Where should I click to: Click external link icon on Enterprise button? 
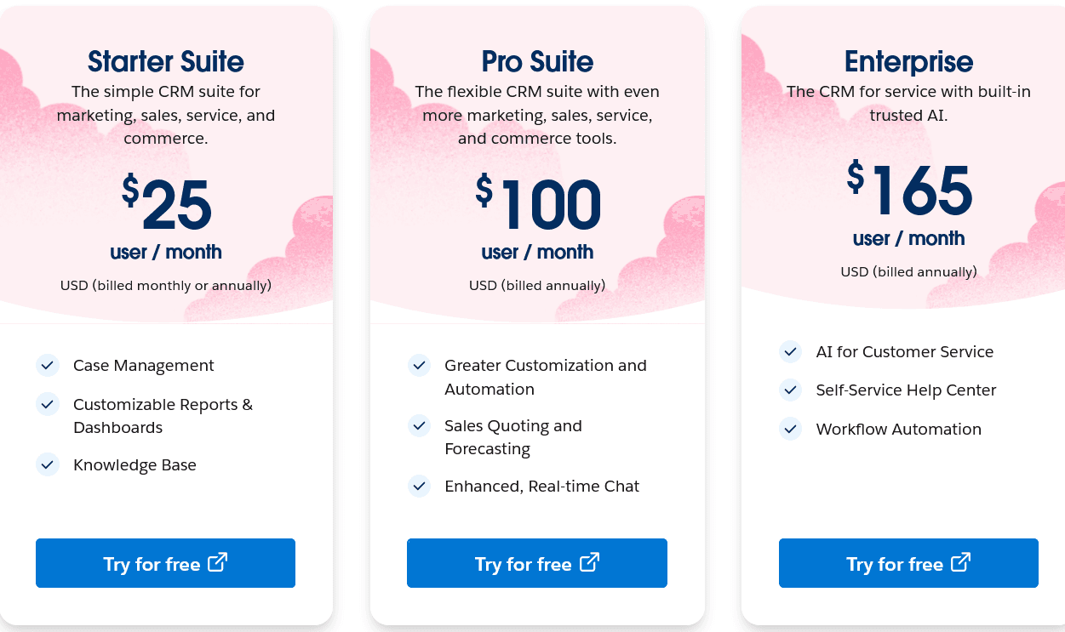pos(961,562)
